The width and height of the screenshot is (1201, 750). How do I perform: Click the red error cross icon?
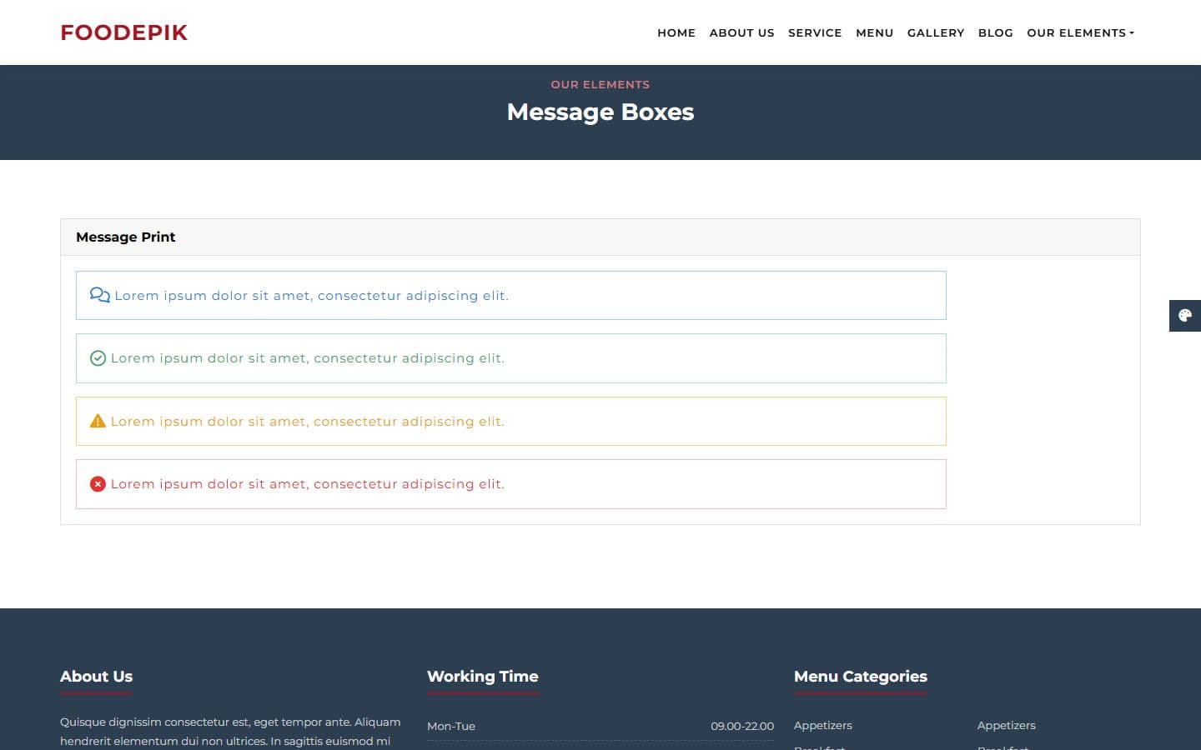click(98, 484)
